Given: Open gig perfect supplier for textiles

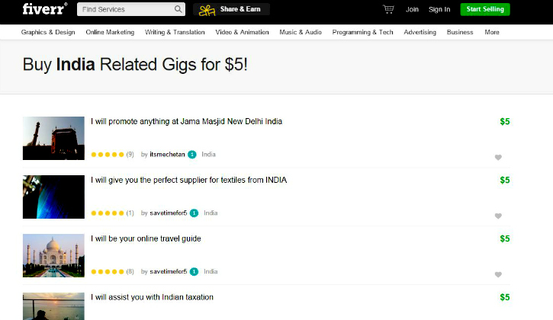Looking at the screenshot, I should (189, 180).
